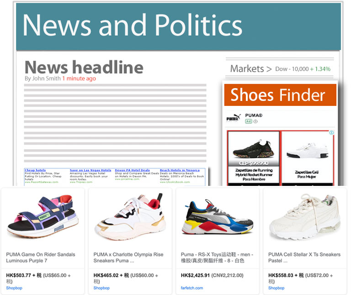Open Devon PA Hotel Deals ad
This screenshot has width=351, height=295.
132,170
